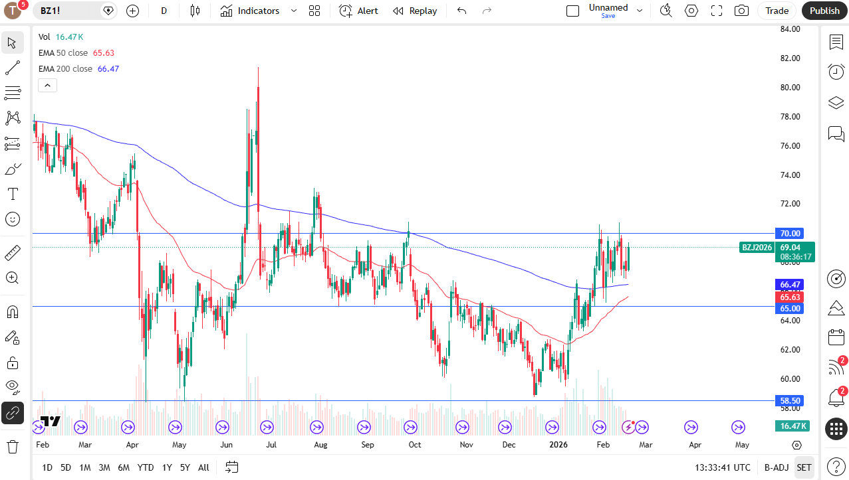849x480 pixels.
Task: Hide all drawings with eye icon
Action: click(12, 387)
